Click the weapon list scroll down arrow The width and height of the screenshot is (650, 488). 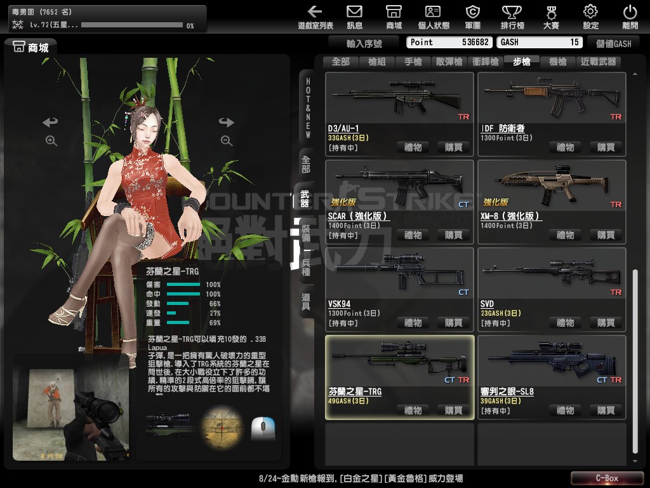pyautogui.click(x=635, y=461)
